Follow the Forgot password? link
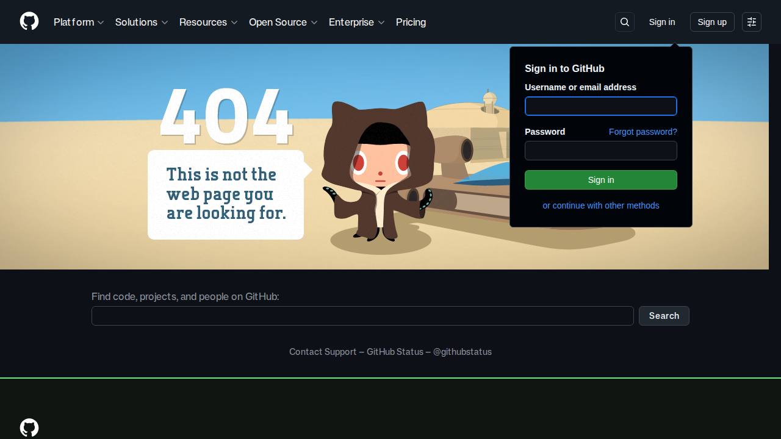 pos(643,132)
